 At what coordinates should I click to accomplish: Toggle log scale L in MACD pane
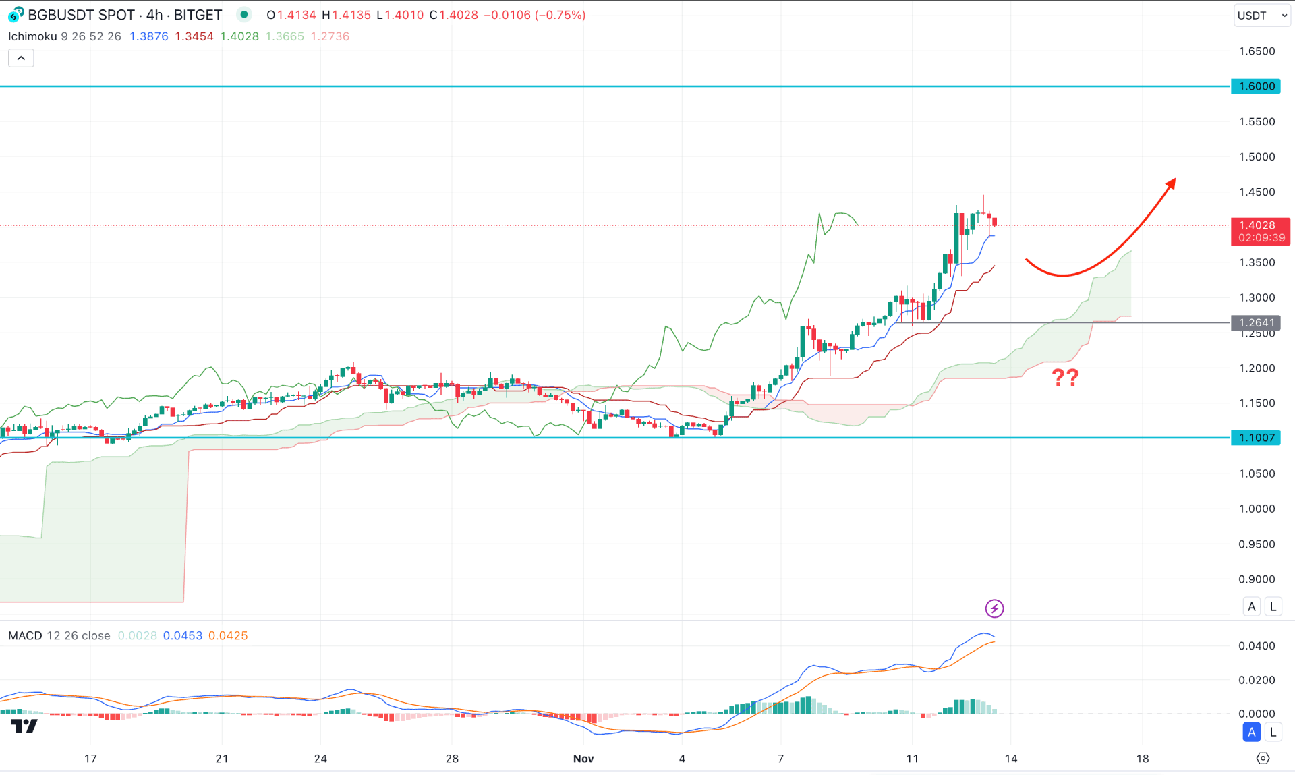pos(1273,732)
